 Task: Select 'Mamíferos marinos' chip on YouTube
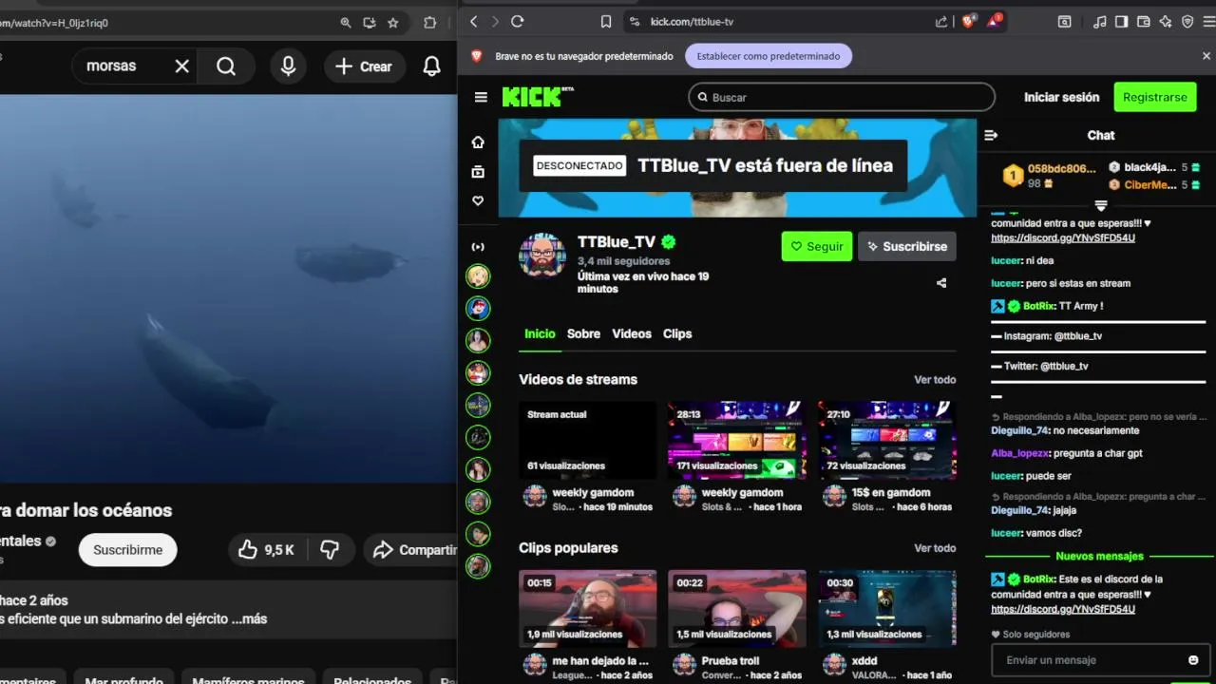[x=248, y=678]
